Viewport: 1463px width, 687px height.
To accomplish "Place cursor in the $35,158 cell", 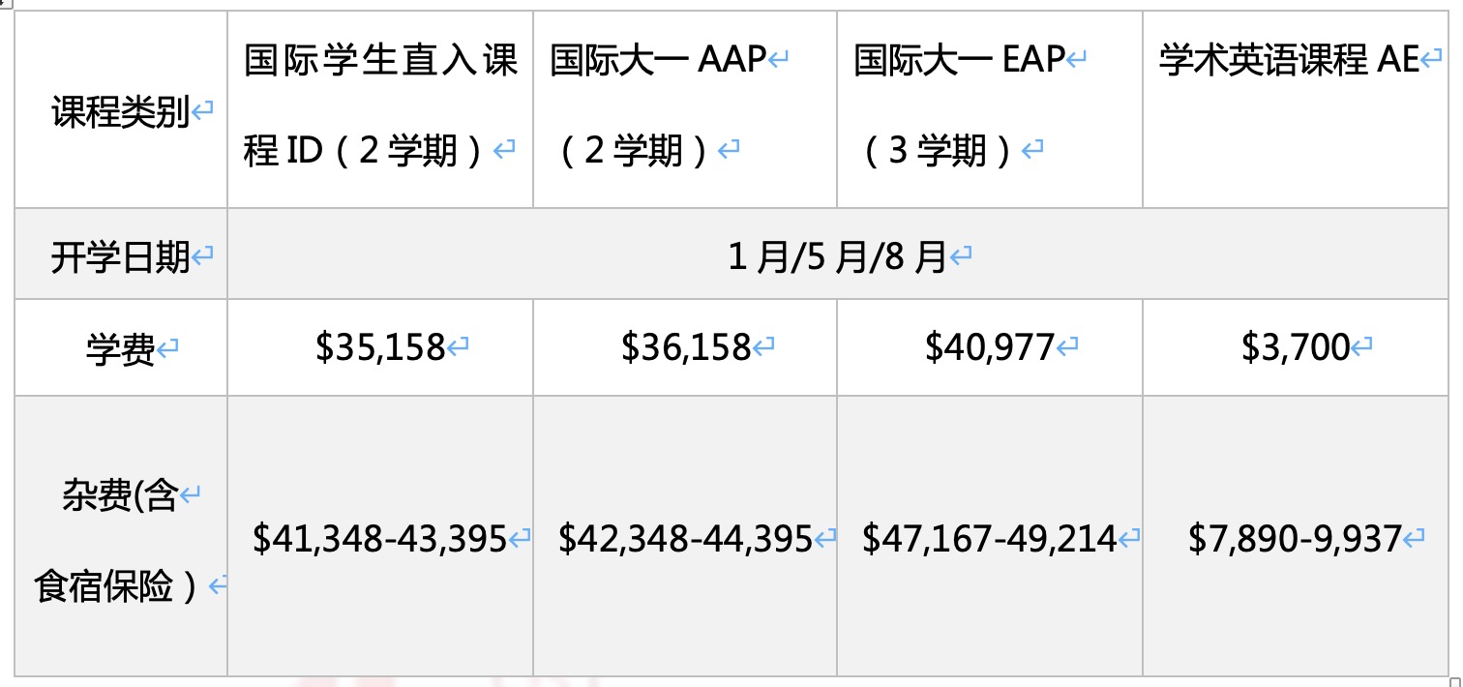I will [x=379, y=347].
